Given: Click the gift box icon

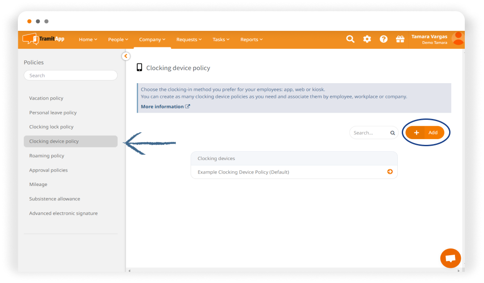Looking at the screenshot, I should 400,39.
